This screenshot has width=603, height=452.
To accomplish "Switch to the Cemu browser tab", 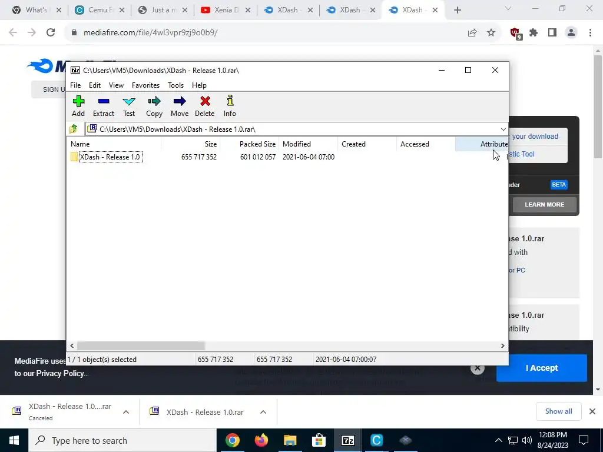I will click(x=100, y=10).
